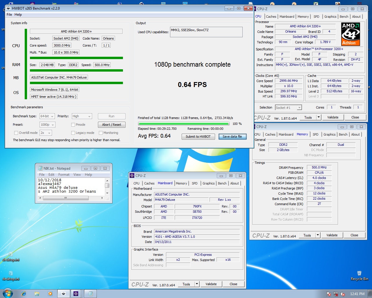372x298 pixels.
Task: Expand Tools arrow in CPU-Z Memory window
Action: (318, 235)
